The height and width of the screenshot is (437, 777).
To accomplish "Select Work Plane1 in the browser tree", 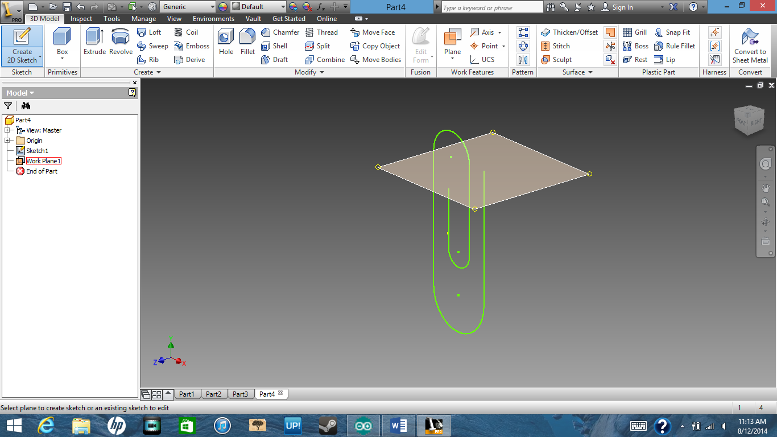I will [43, 161].
